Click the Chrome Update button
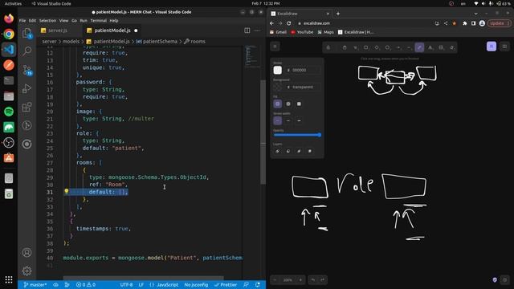This screenshot has width=514, height=289. click(x=499, y=23)
